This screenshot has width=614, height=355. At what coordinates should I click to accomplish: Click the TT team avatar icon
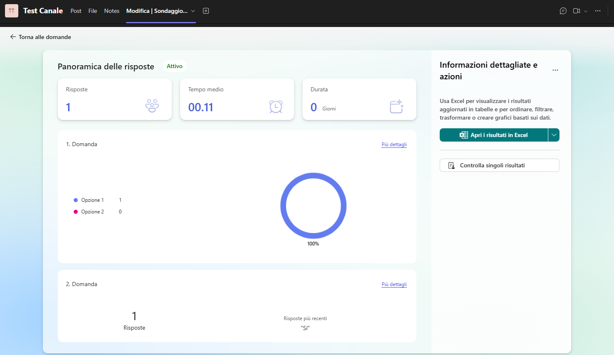click(12, 11)
